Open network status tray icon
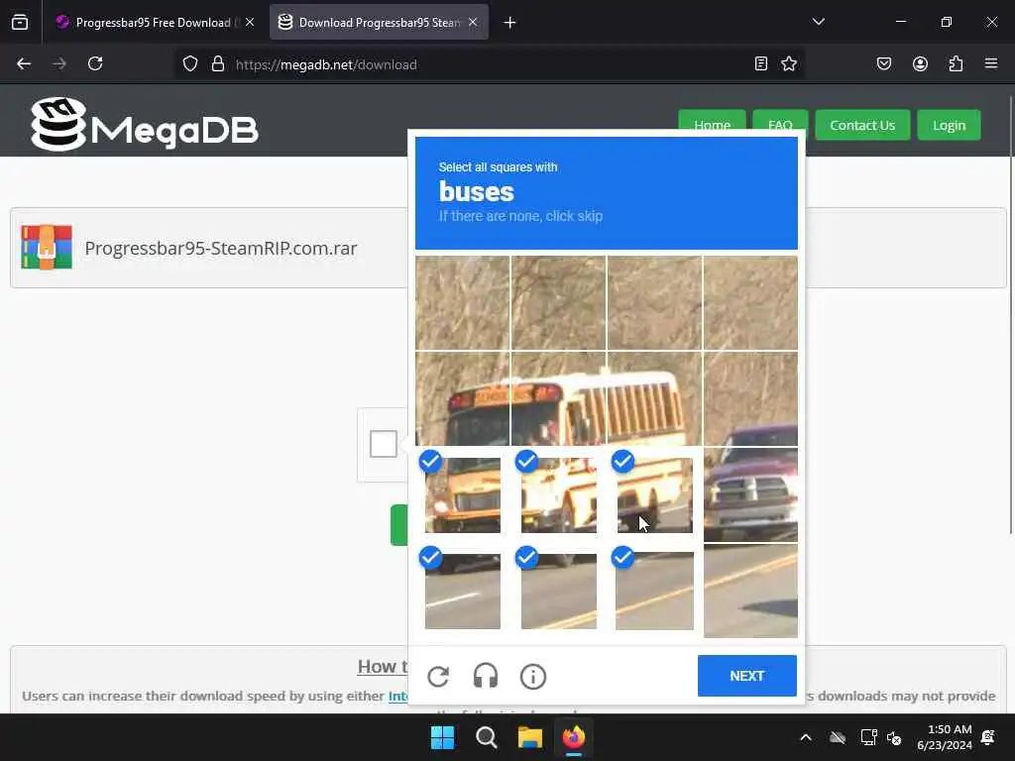 click(868, 737)
